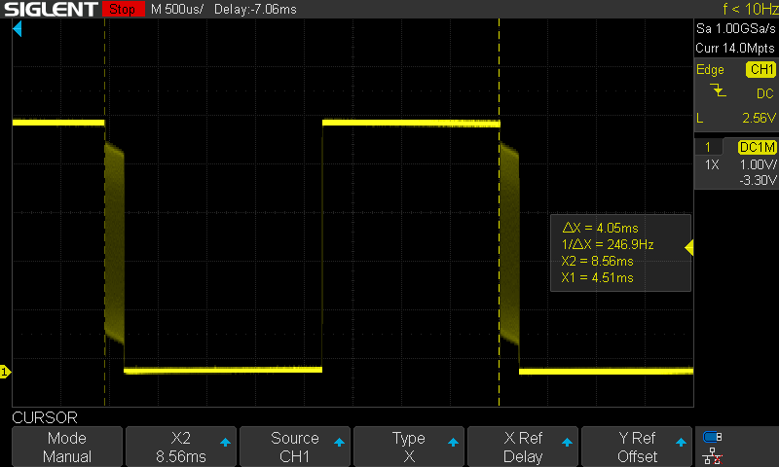Change the cursor Type X softkey
The image size is (779, 467).
click(408, 447)
